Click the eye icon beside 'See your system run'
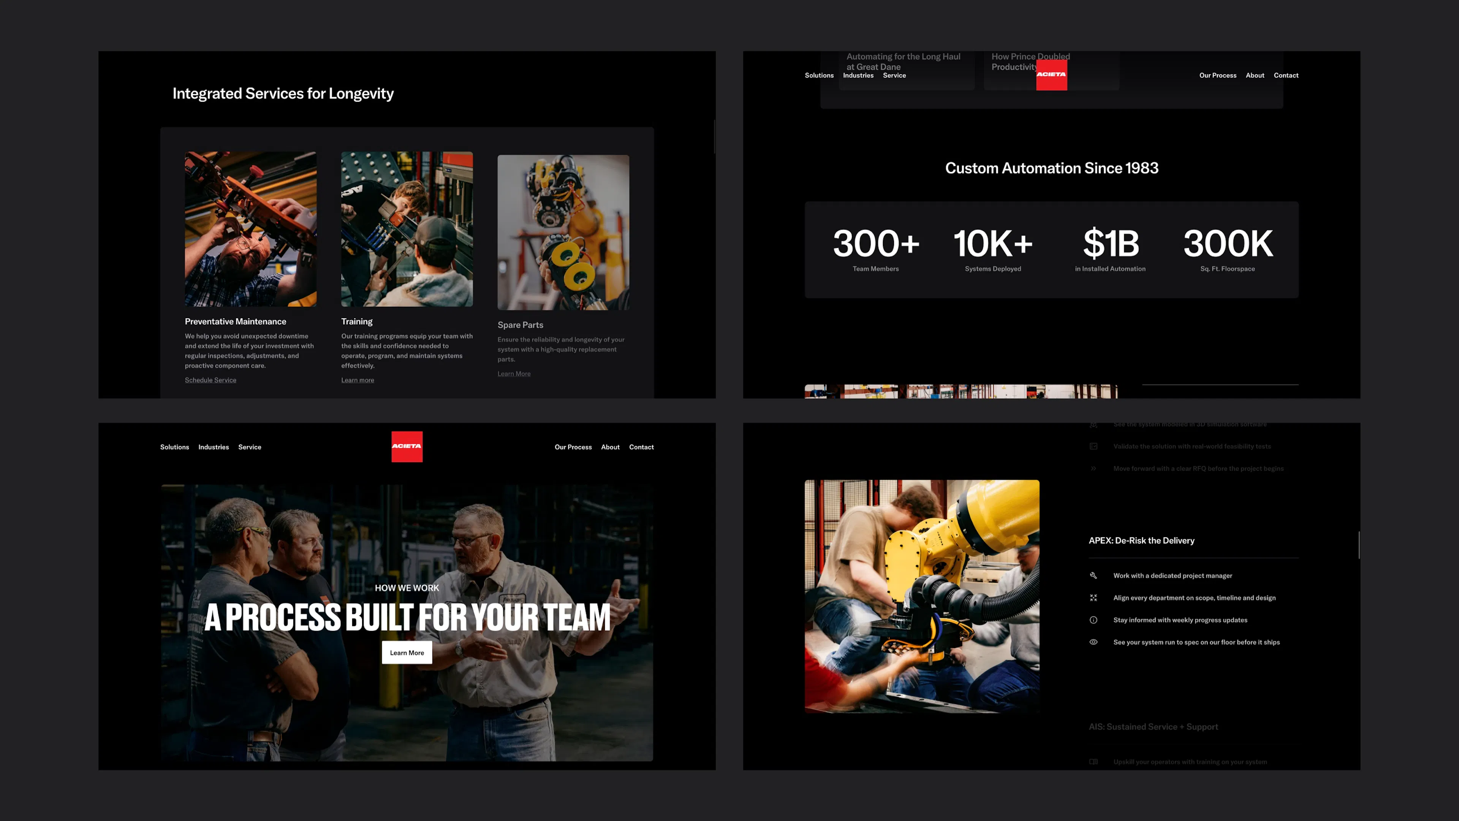 (1093, 642)
